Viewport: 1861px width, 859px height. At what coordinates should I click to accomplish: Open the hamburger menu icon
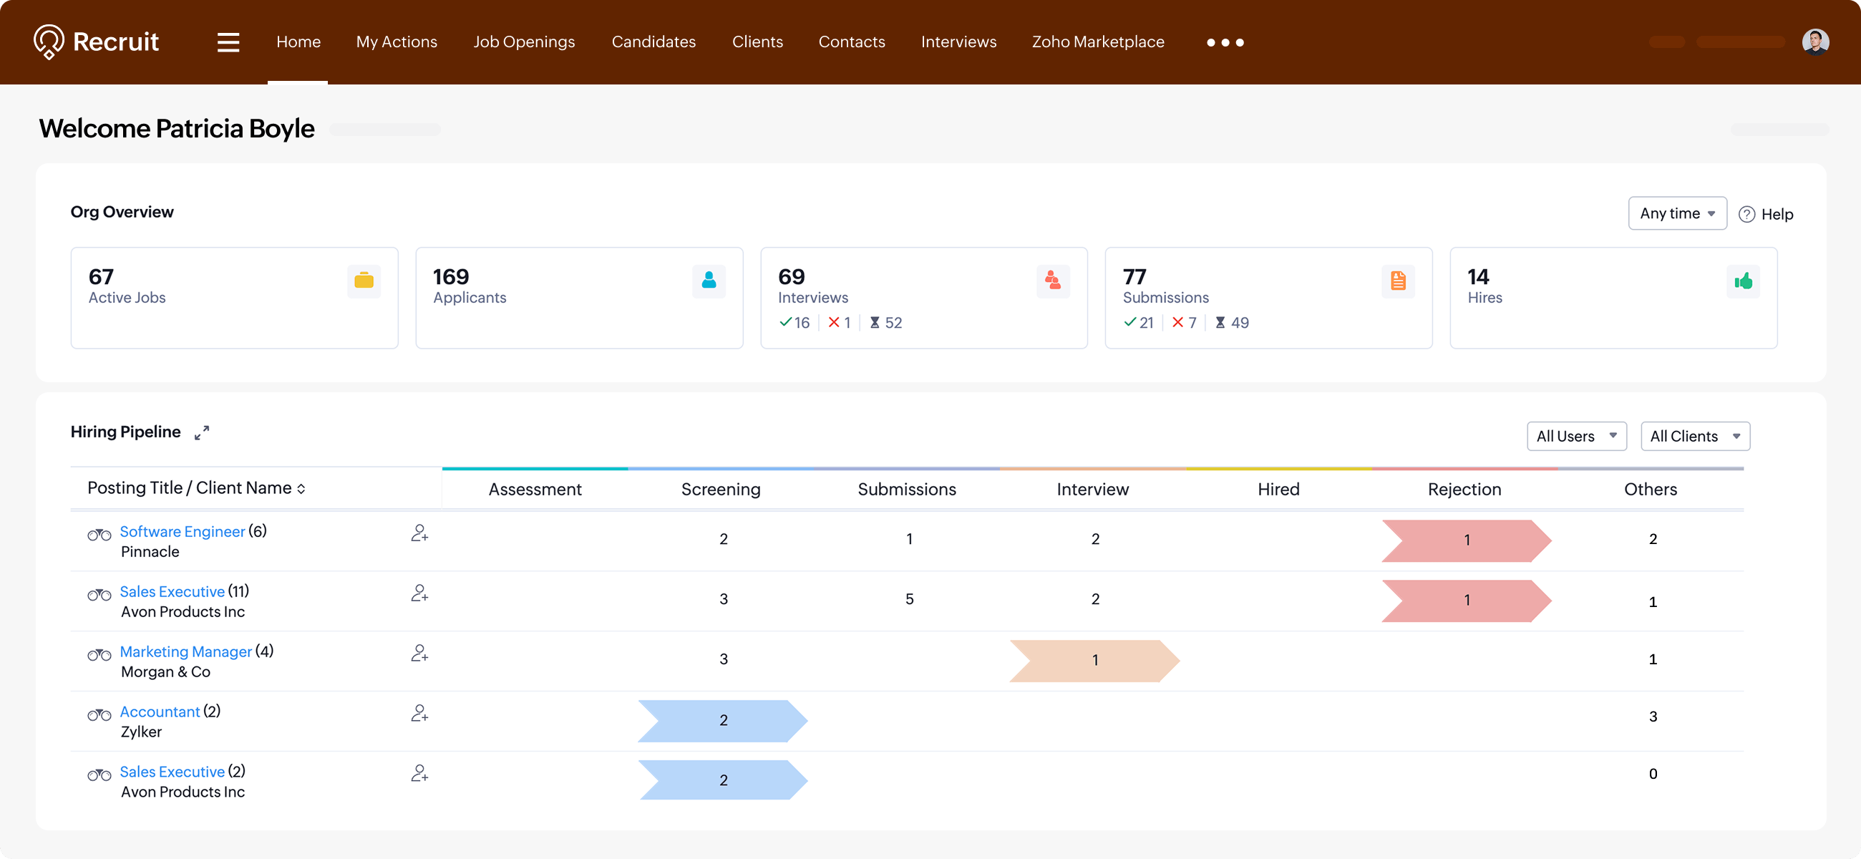(x=228, y=42)
